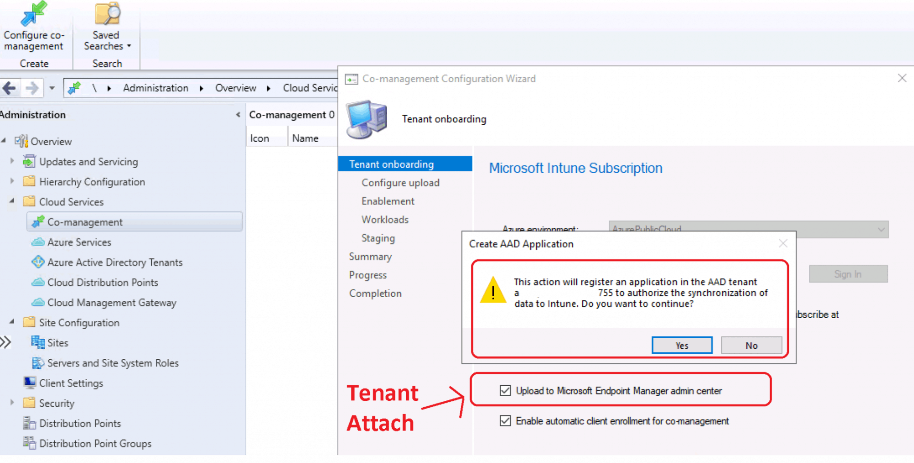Viewport: 914px width, 463px height.
Task: Click the Sign In button
Action: coord(848,274)
